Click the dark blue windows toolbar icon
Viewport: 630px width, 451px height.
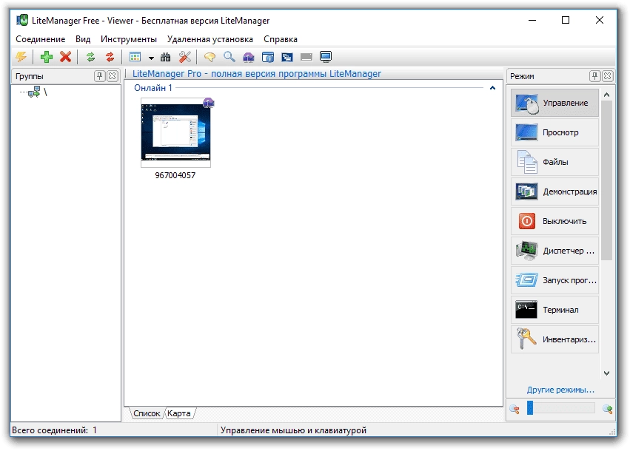pyautogui.click(x=287, y=57)
